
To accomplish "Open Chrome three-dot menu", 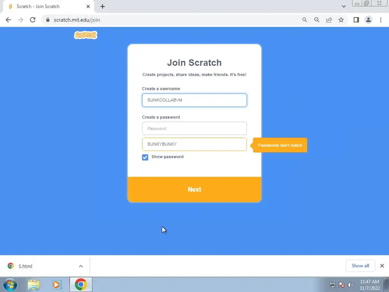I will (381, 20).
